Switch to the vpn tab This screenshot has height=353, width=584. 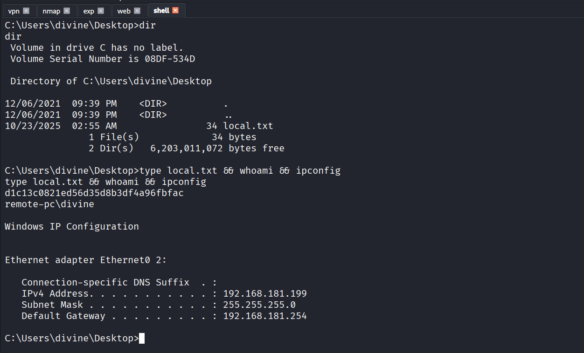(x=14, y=11)
